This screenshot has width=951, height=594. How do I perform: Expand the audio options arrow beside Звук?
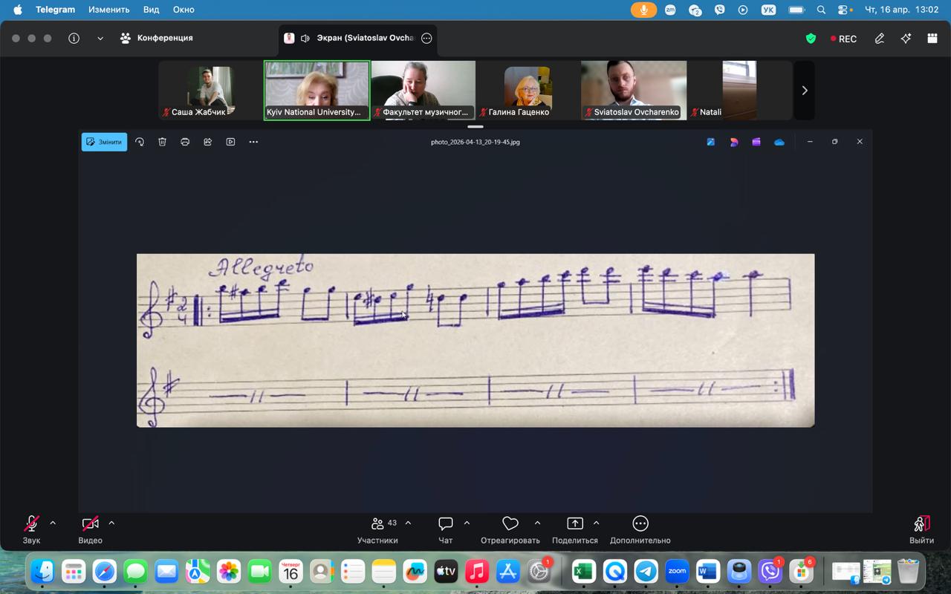click(53, 523)
